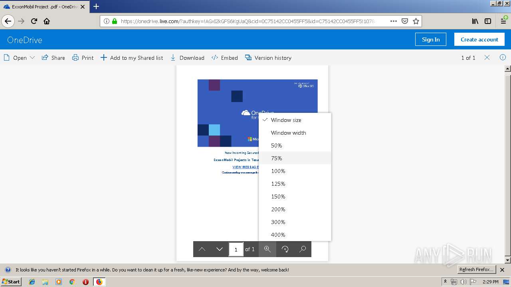Save page to Pocket

coord(404,21)
